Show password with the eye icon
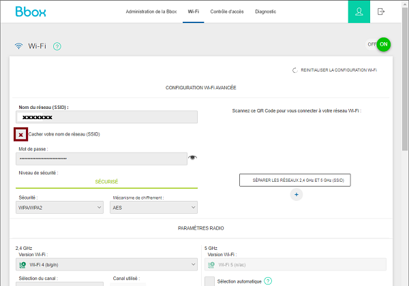Image resolution: width=409 pixels, height=286 pixels. coord(193,158)
